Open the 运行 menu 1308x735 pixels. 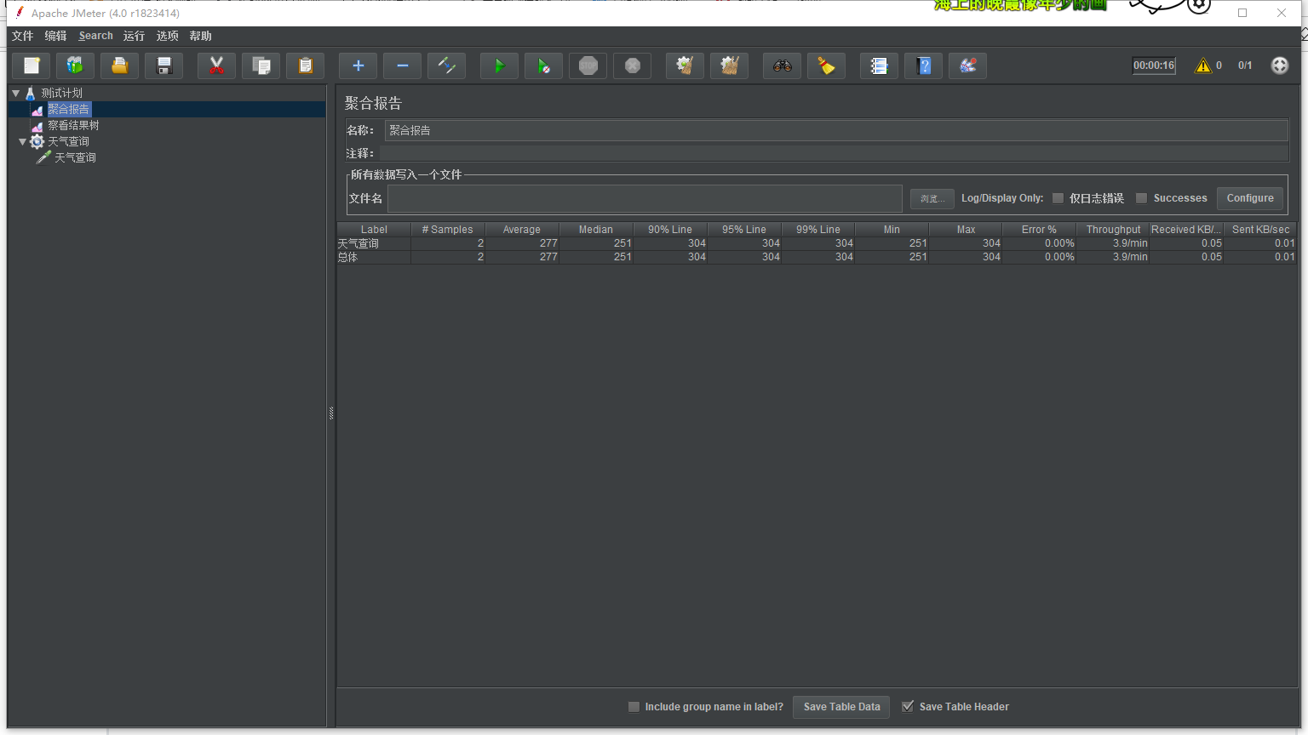coord(134,36)
